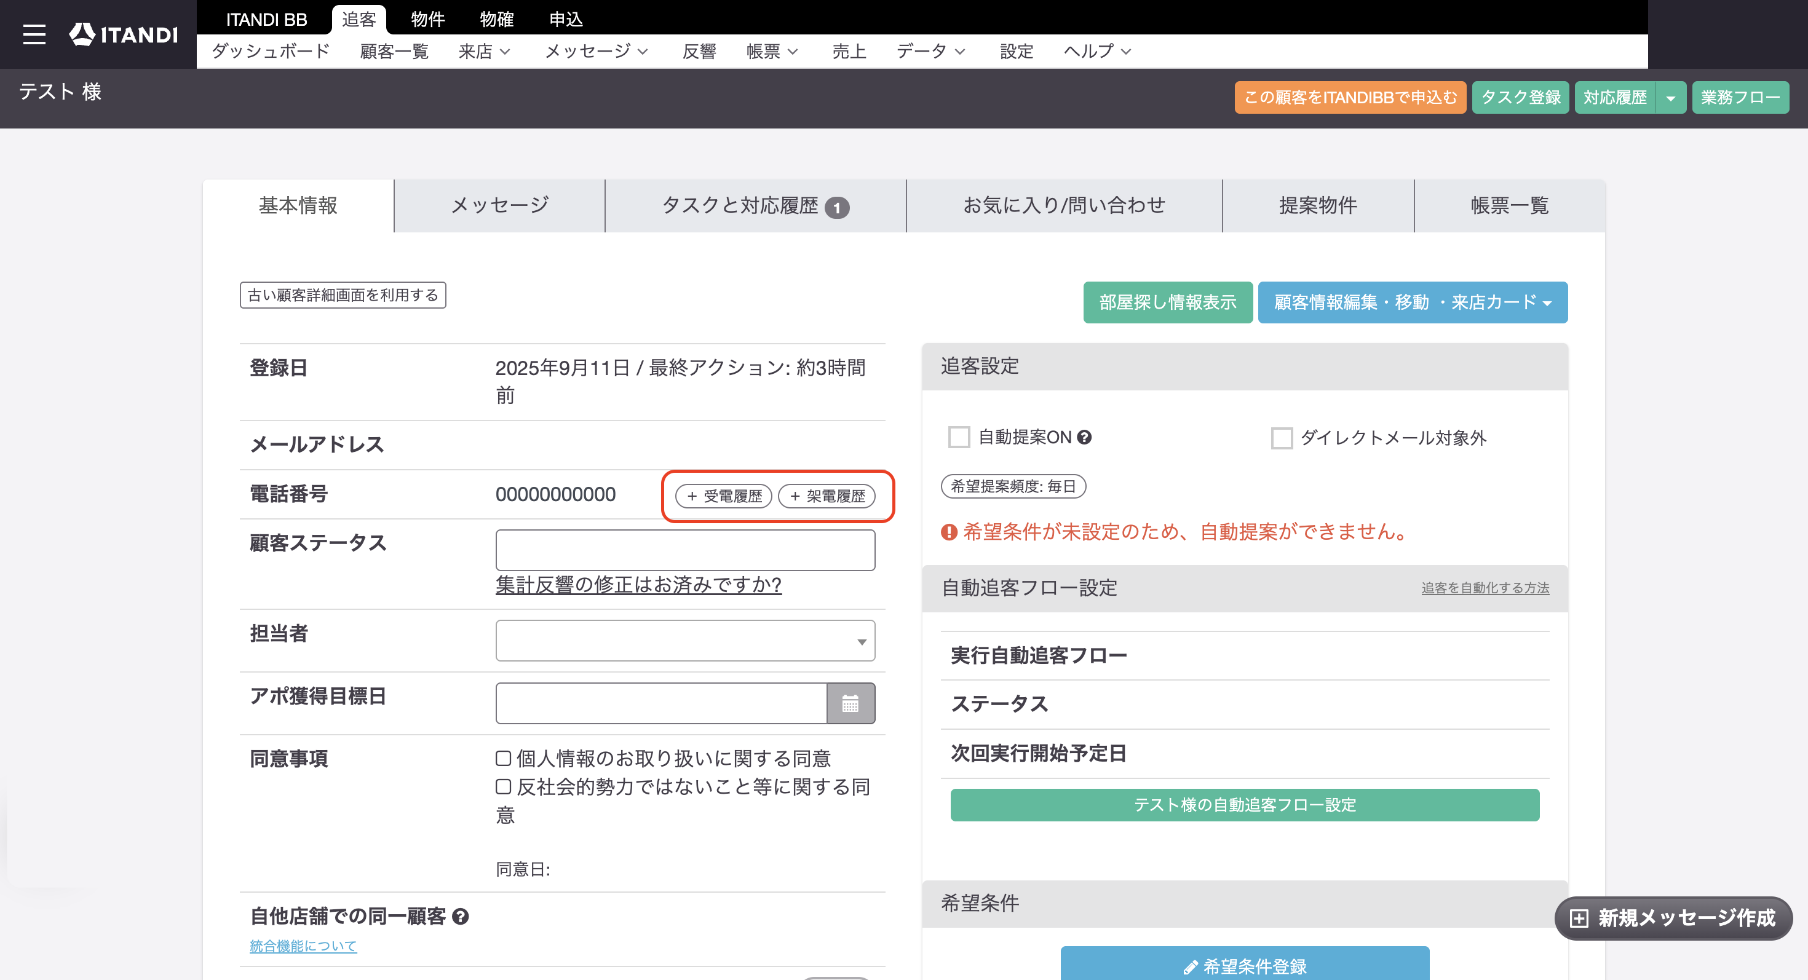Select the お気に入り/問い合わせ tab
The image size is (1808, 980).
tap(1064, 205)
